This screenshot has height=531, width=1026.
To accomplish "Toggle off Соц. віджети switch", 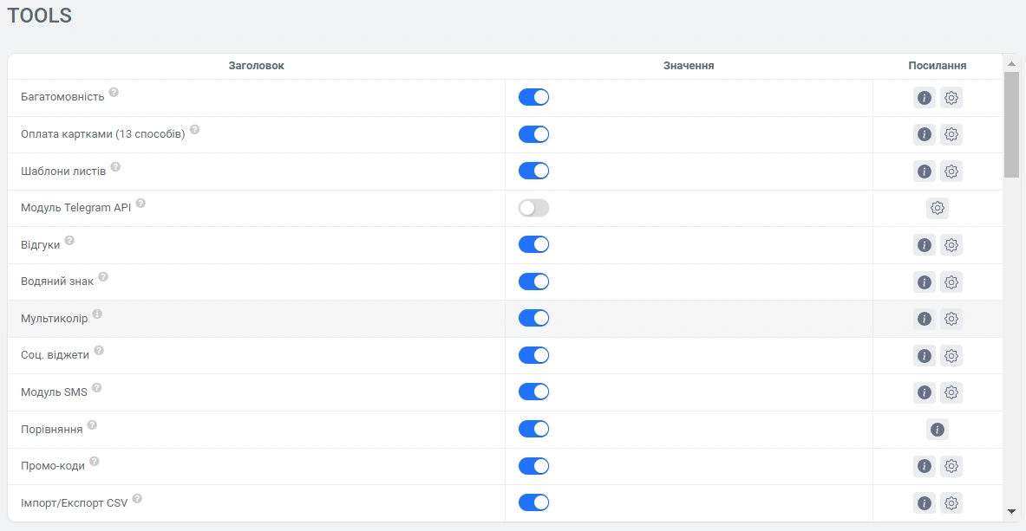I will coord(533,355).
